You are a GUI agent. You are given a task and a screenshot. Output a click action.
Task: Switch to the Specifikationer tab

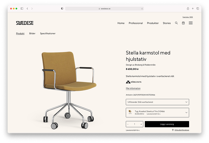(x=48, y=33)
